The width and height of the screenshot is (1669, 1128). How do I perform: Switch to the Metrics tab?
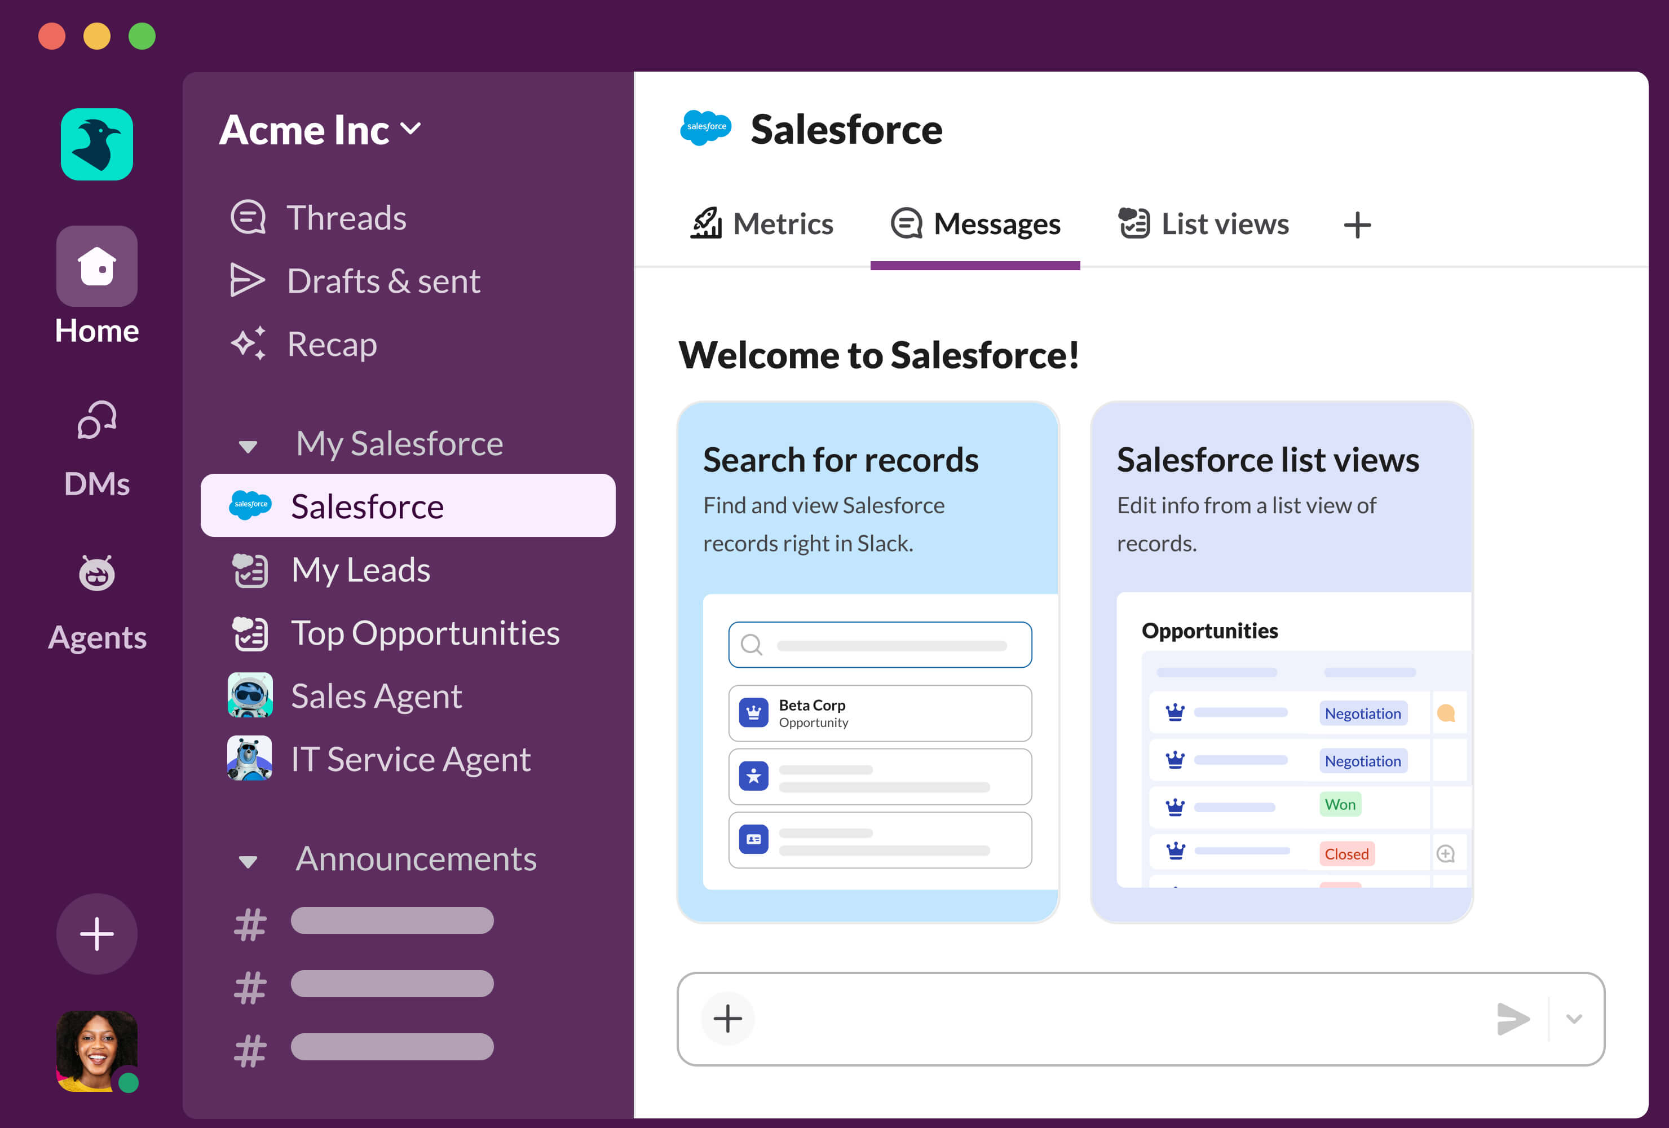coord(762,224)
